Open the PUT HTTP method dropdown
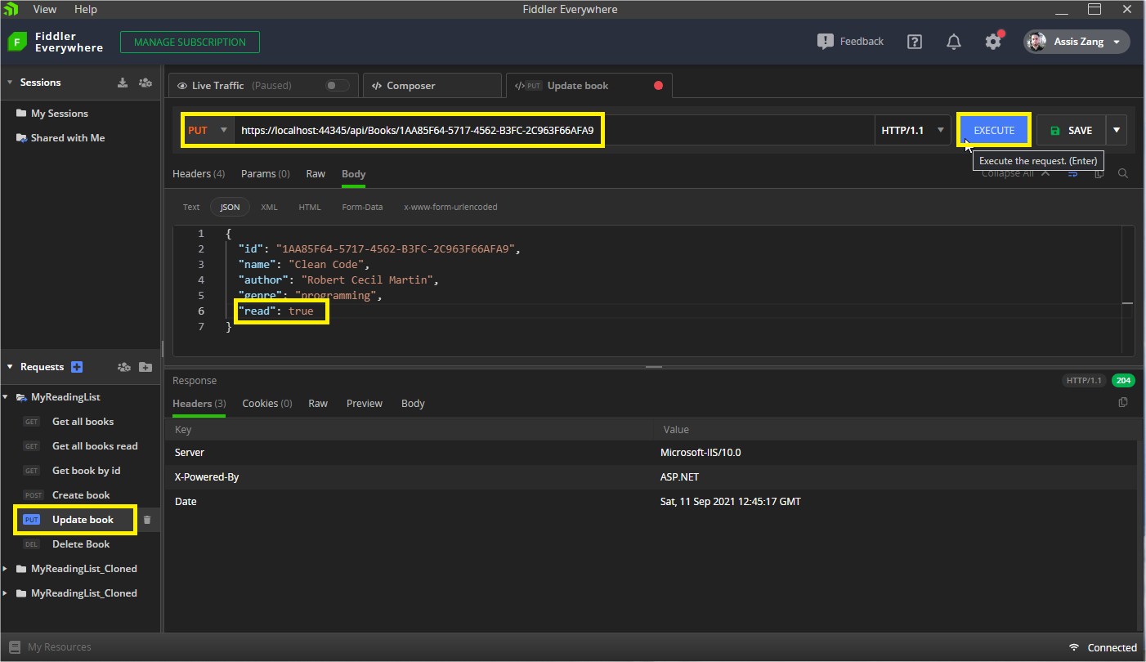This screenshot has height=662, width=1146. click(208, 131)
